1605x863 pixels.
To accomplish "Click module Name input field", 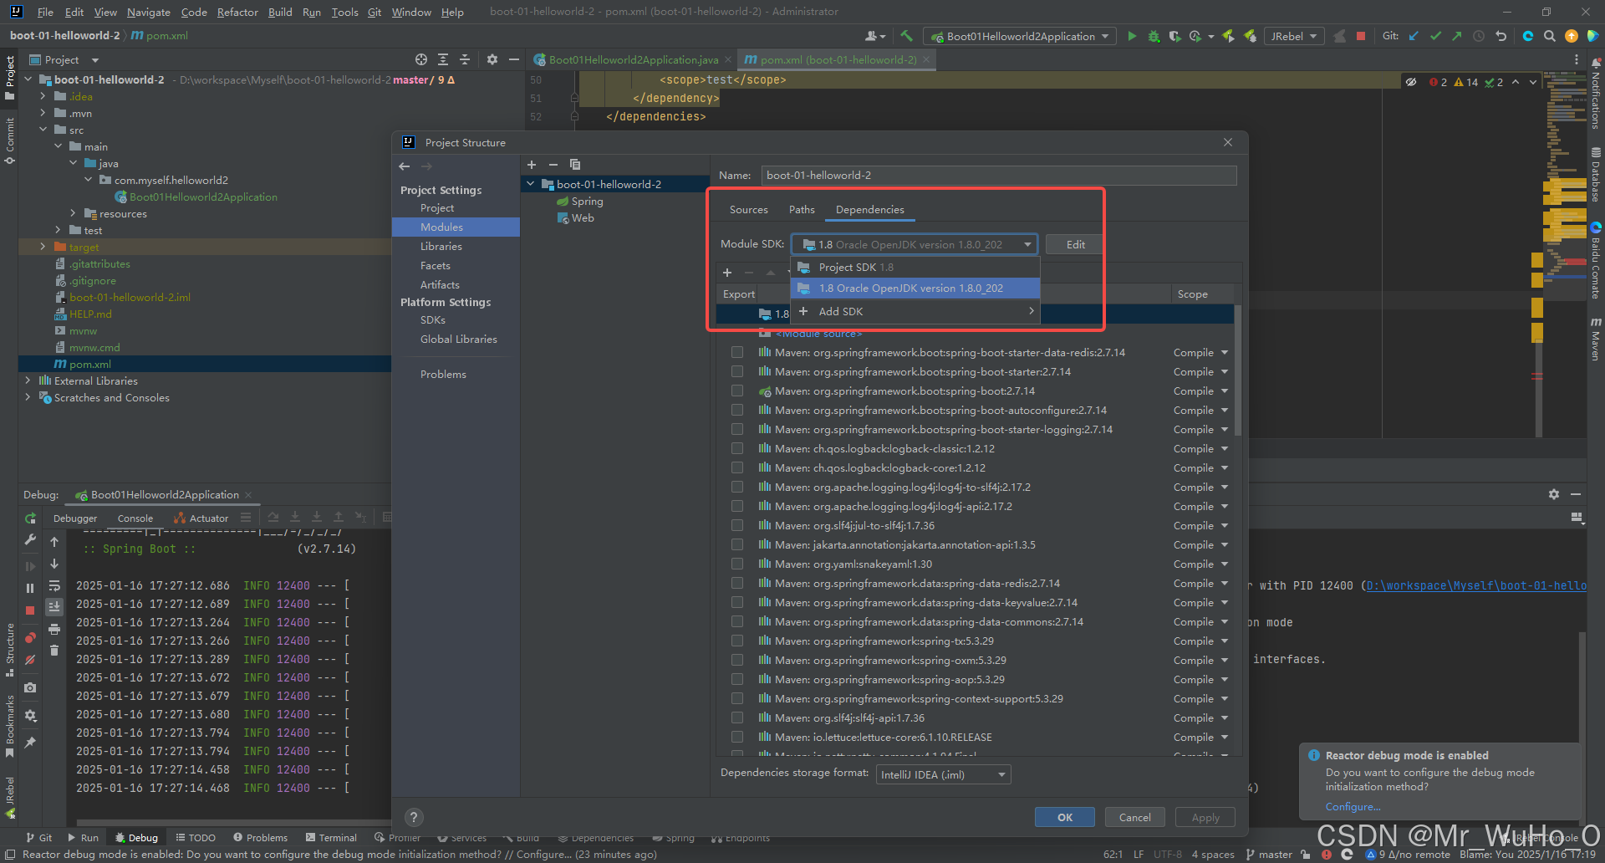I will [999, 175].
